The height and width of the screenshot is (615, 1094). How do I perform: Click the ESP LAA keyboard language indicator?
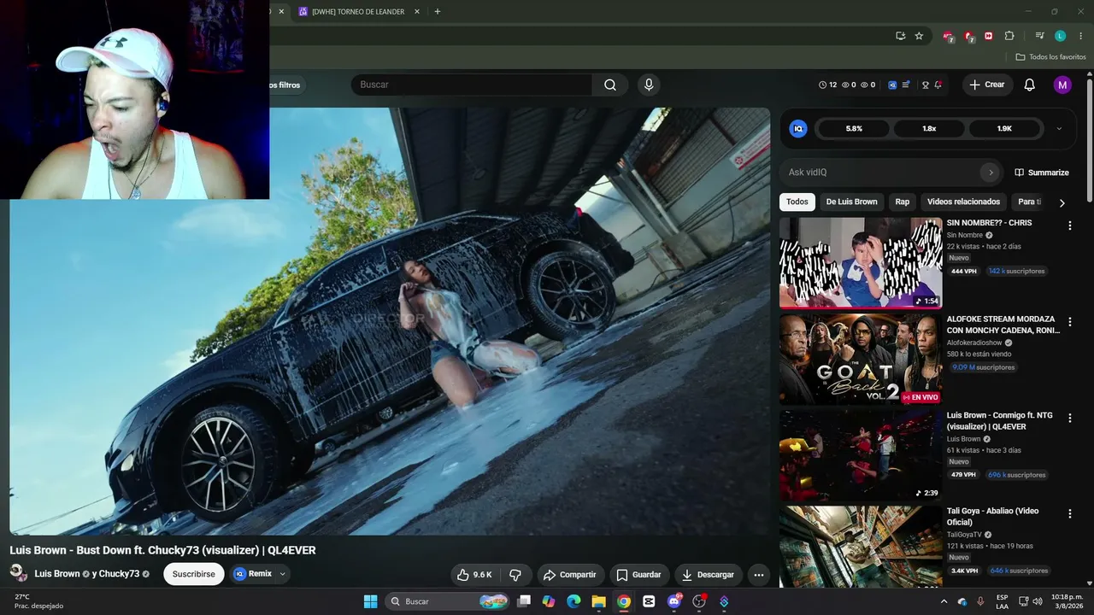point(1003,601)
